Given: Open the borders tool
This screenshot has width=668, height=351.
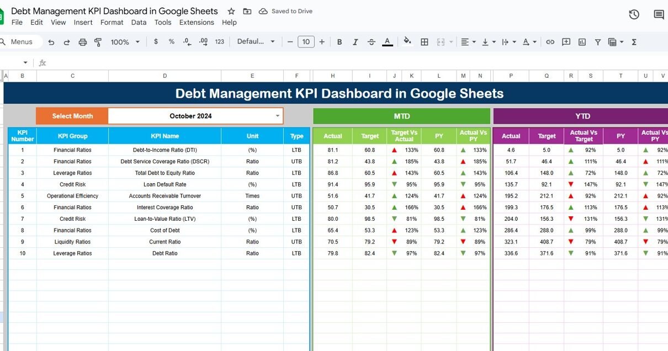Looking at the screenshot, I should click(425, 42).
